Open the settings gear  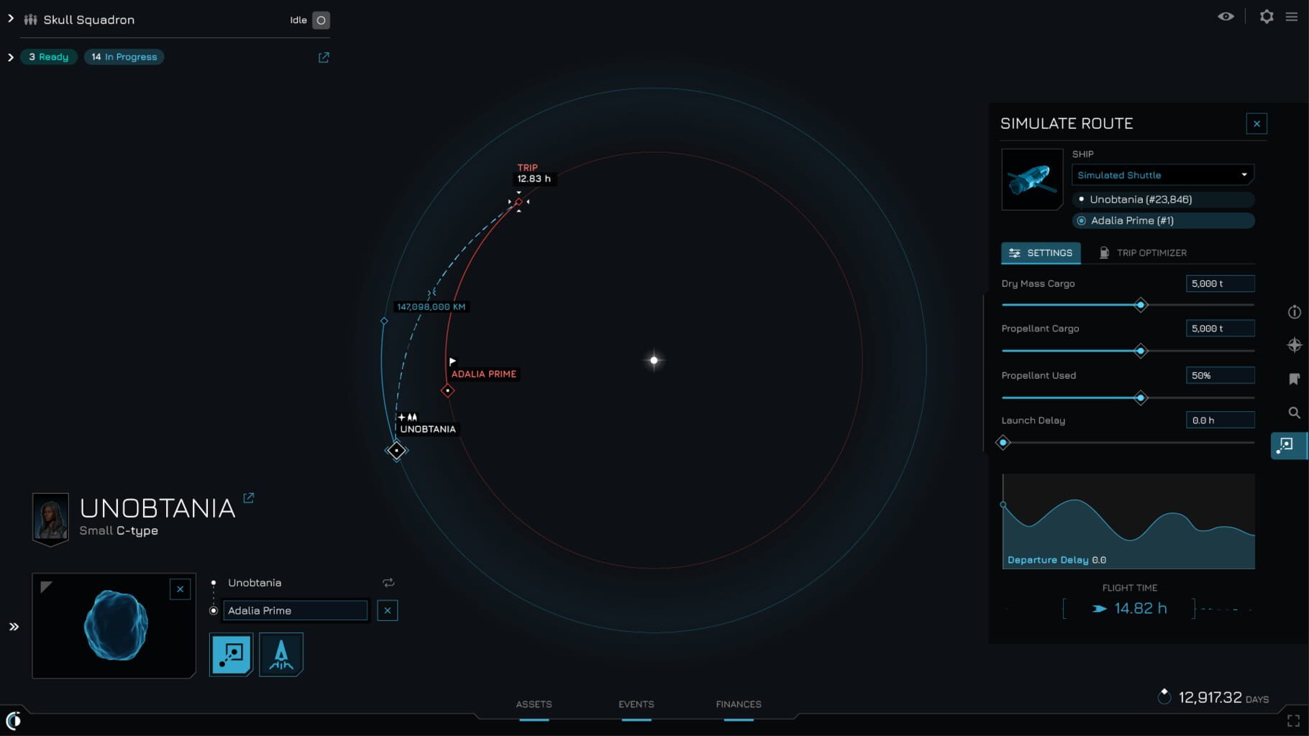tap(1267, 17)
